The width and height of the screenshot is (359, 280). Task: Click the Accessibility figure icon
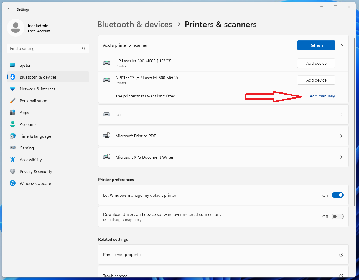point(13,160)
